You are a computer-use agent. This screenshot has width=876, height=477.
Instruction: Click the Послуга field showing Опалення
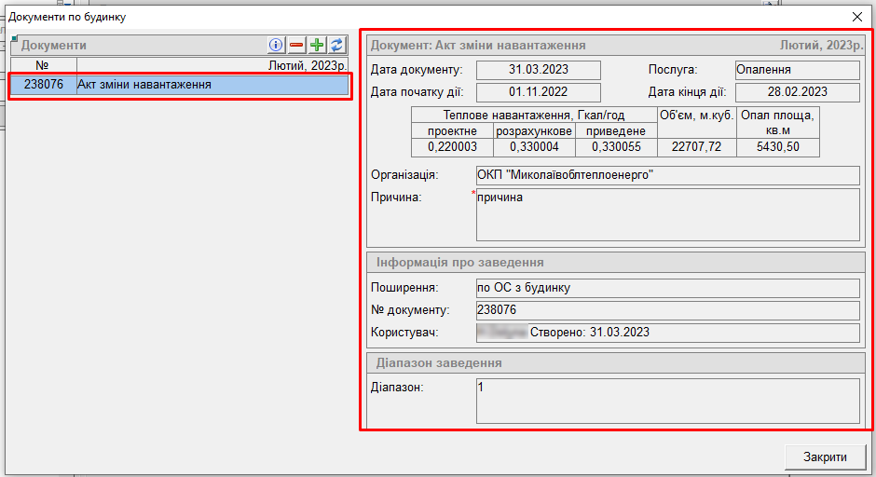coord(797,70)
